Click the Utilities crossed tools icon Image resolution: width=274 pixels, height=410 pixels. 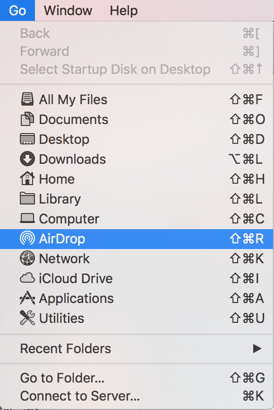[27, 319]
